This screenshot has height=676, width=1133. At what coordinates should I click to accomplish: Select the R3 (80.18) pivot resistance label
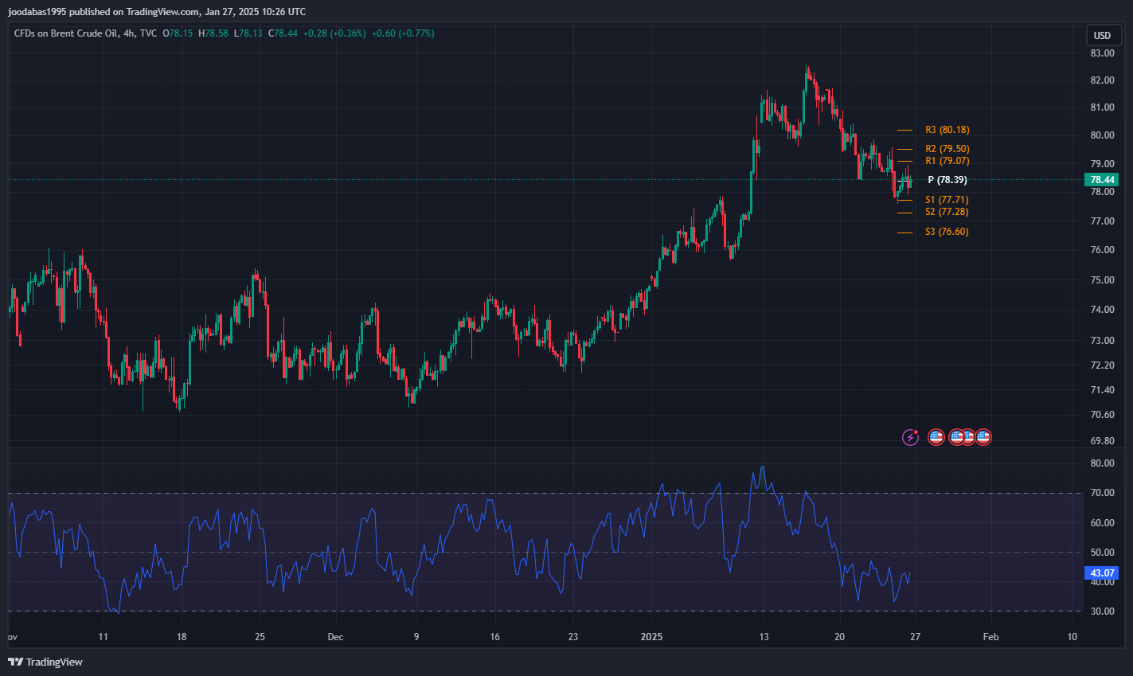[947, 130]
